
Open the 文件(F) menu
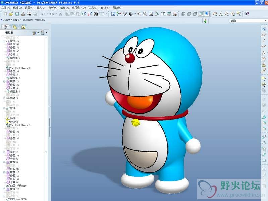(6, 8)
